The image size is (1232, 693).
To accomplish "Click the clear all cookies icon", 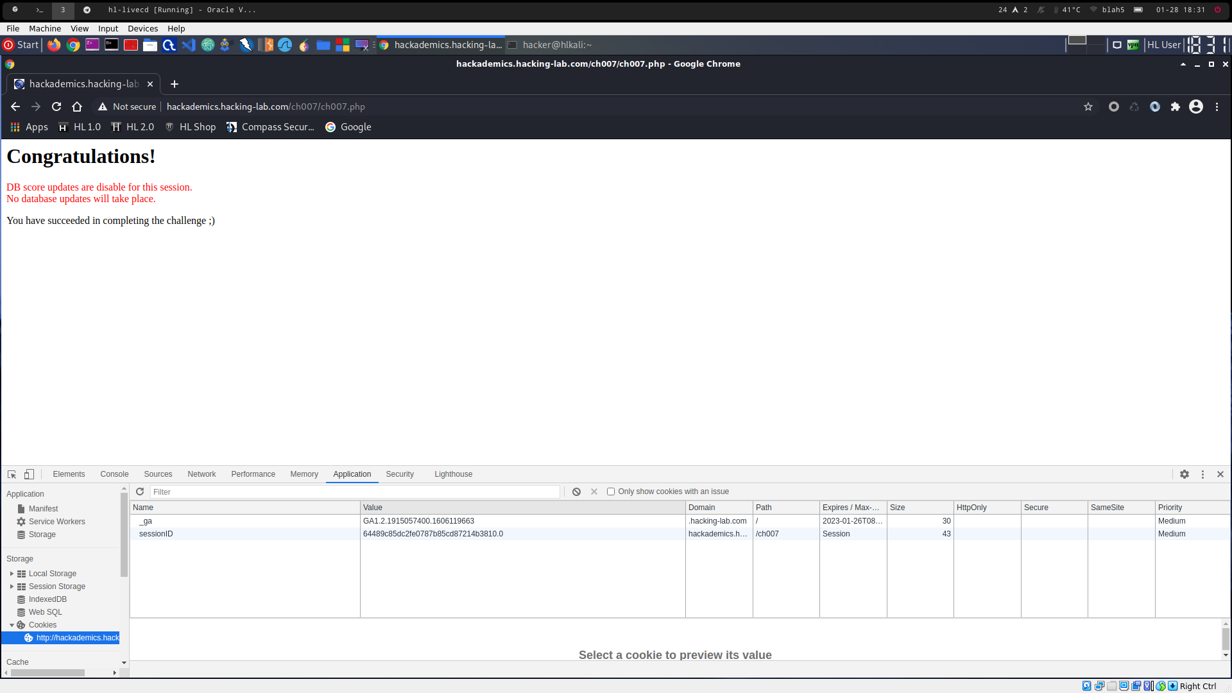I will coord(576,492).
